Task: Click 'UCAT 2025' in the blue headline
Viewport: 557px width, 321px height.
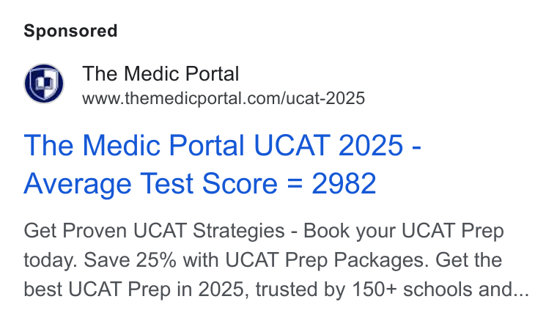Action: 328,145
